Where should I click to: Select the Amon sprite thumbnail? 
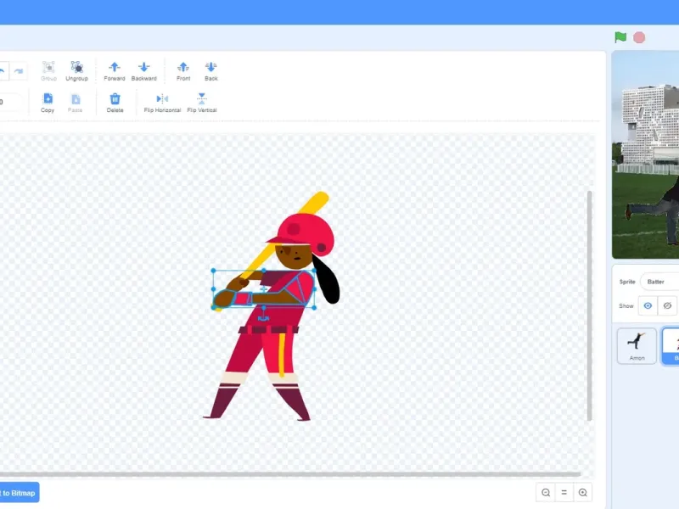coord(637,346)
